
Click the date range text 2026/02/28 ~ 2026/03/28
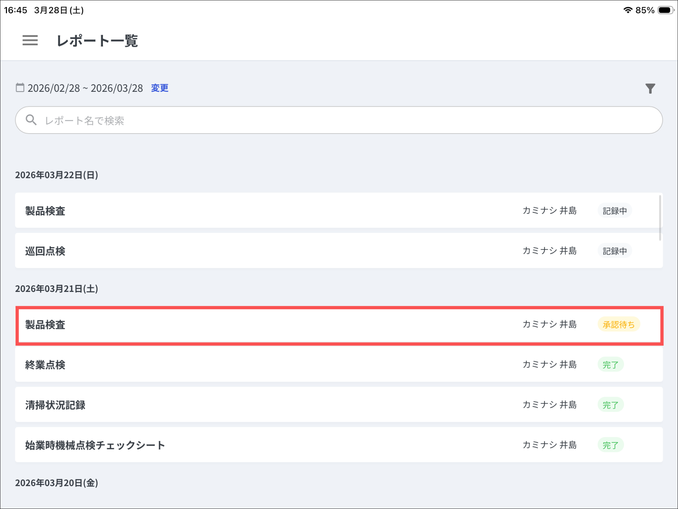click(x=85, y=88)
